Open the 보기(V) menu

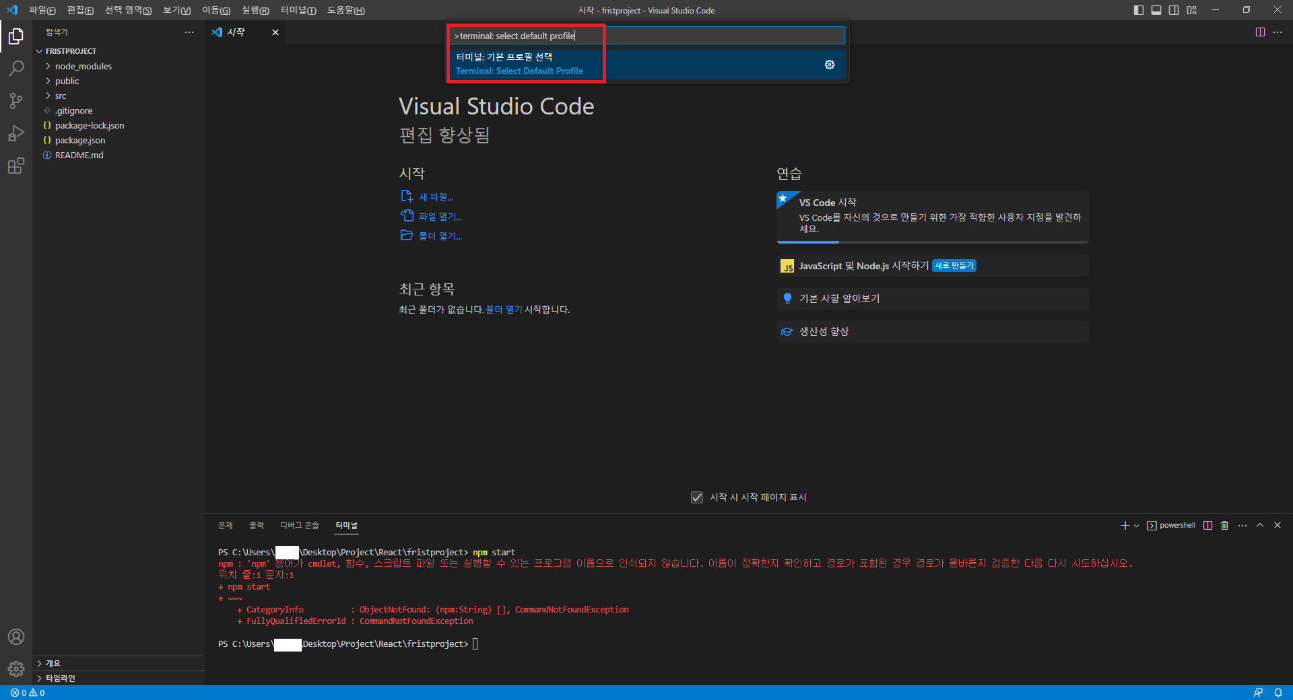tap(177, 10)
